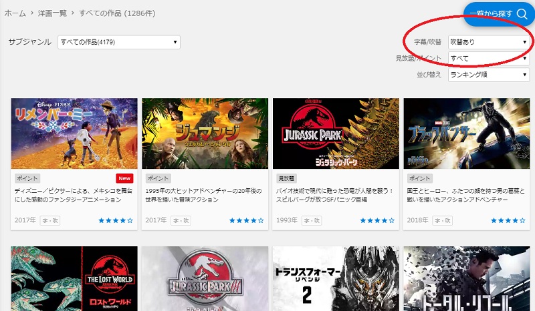Screen dimensions: 535x311
Task: Open The Lost World movie thumbnail
Action: pos(74,279)
